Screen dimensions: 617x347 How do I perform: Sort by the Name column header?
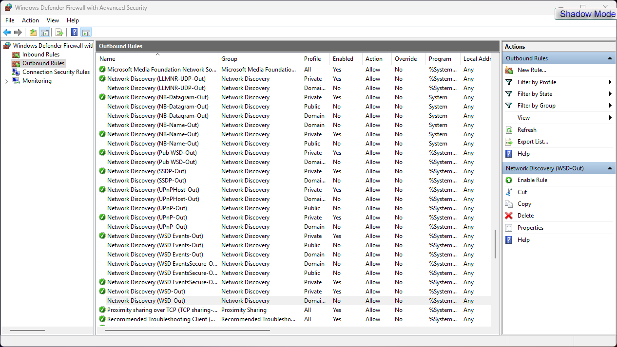pyautogui.click(x=157, y=59)
